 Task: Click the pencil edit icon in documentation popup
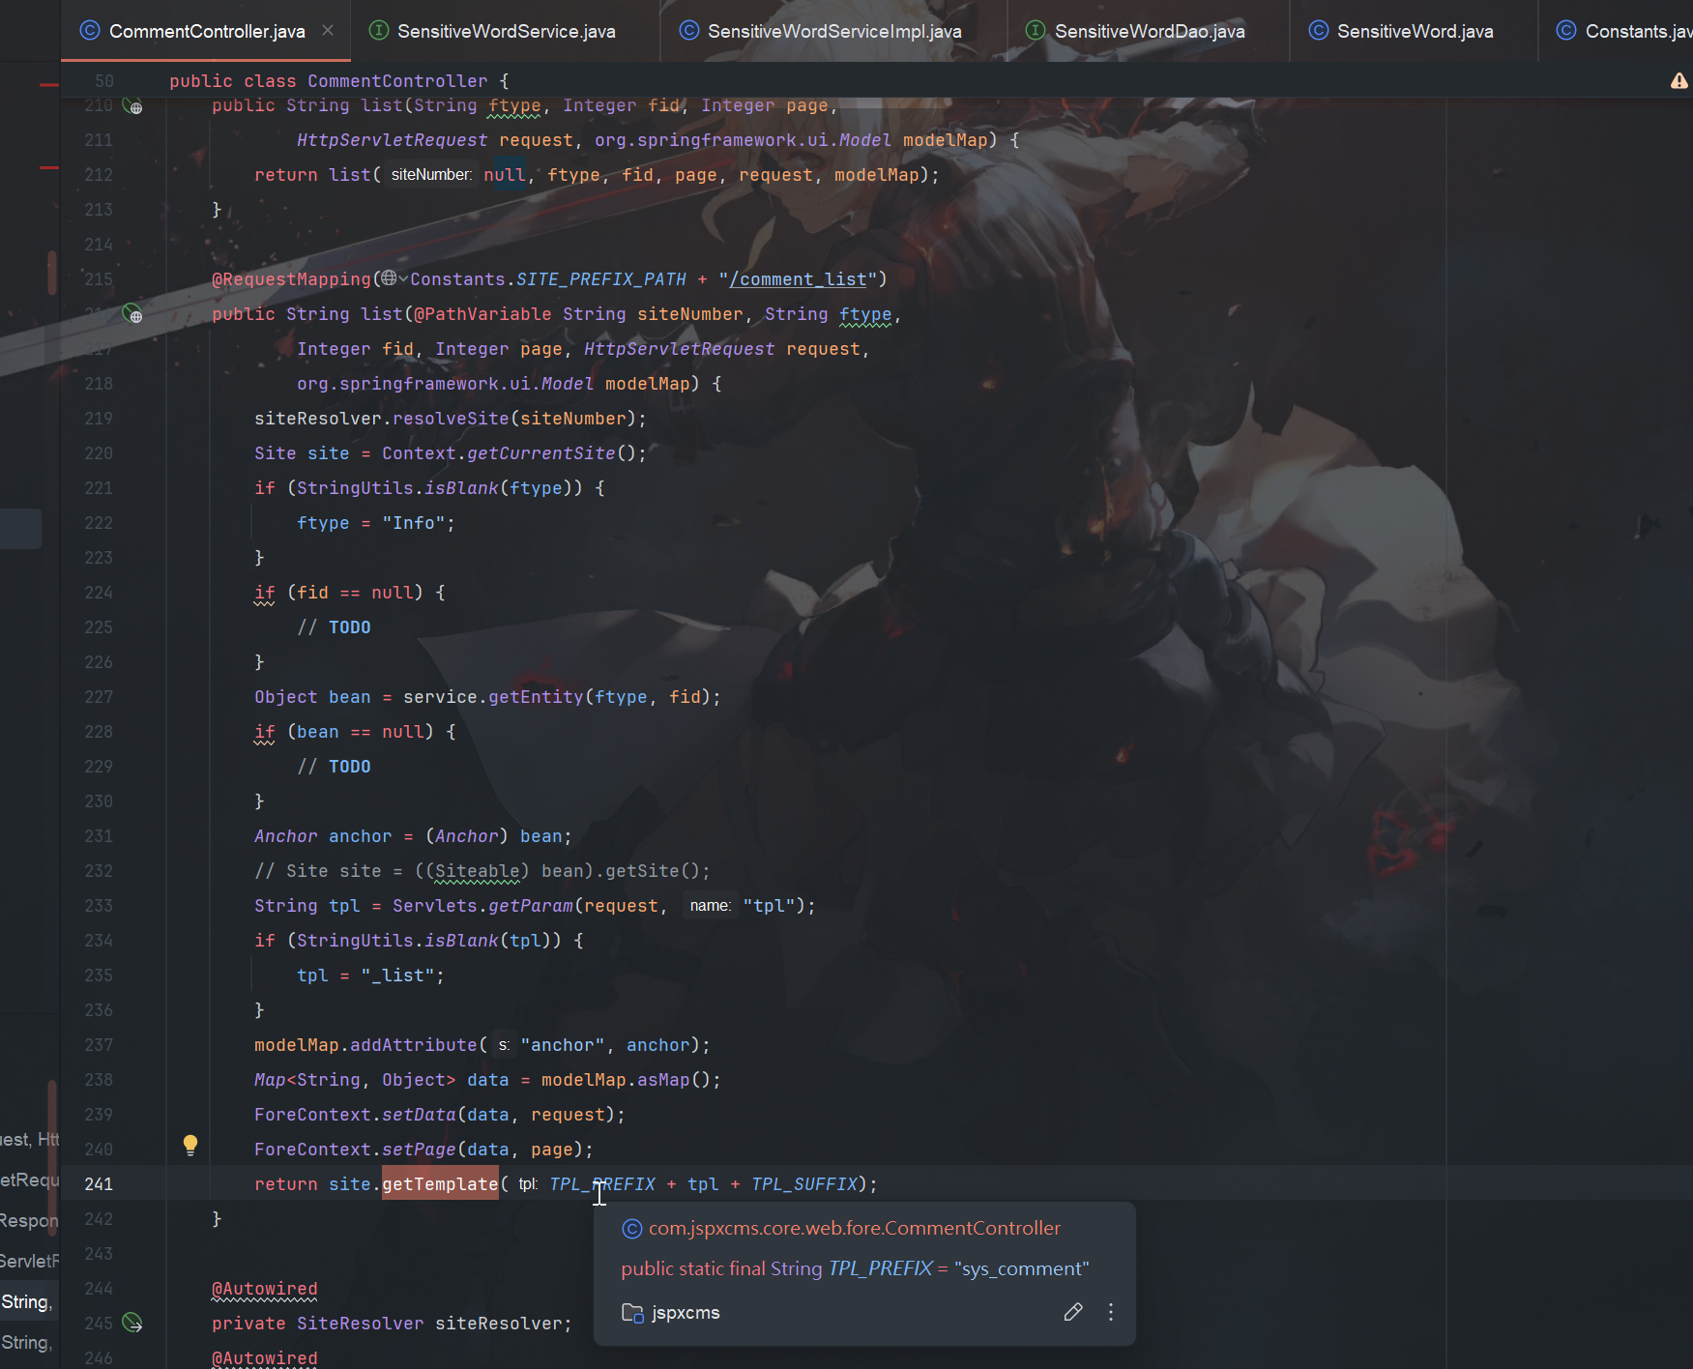point(1072,1312)
